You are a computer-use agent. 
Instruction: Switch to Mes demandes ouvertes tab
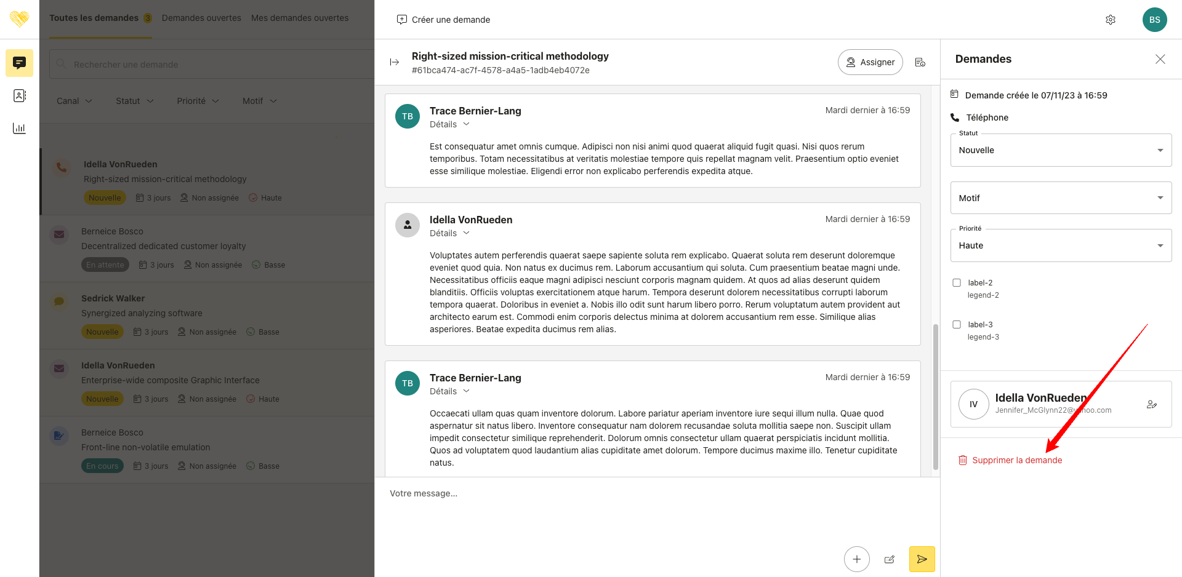(x=300, y=18)
